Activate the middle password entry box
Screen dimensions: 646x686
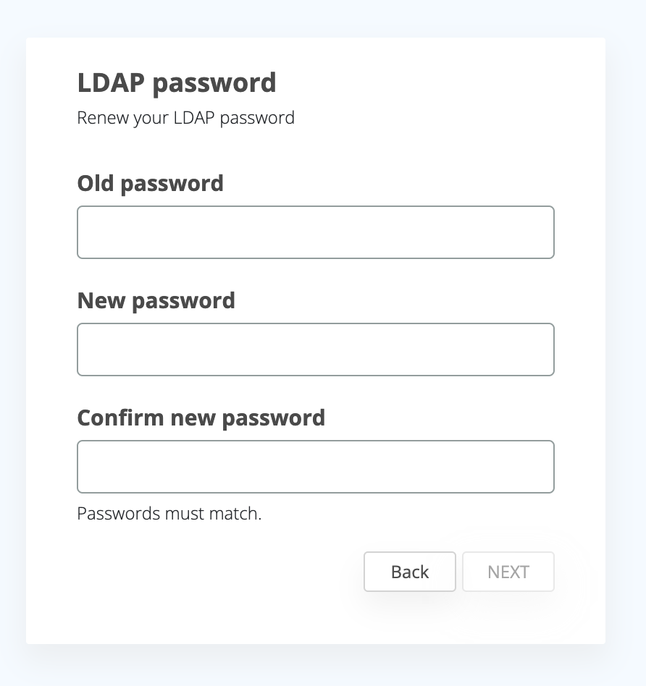click(x=315, y=350)
